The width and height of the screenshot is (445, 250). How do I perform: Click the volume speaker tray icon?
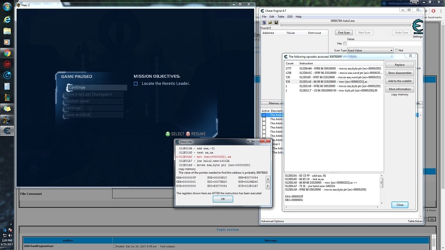click(10, 235)
